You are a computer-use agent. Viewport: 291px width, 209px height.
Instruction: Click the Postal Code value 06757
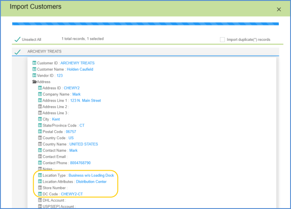coord(71,131)
